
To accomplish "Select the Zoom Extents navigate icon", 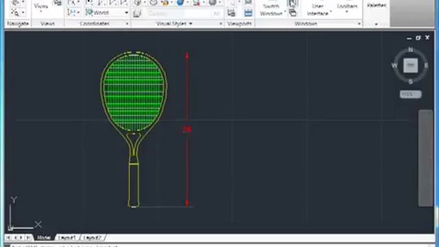I will [x=15, y=12].
